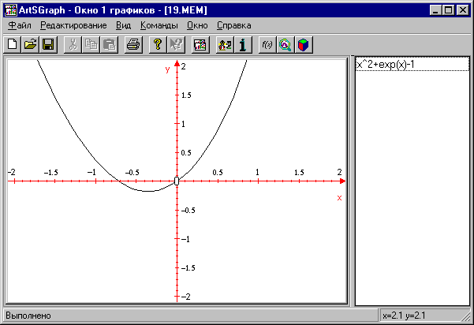Print the graph using the printer icon
This screenshot has width=474, height=325.
133,45
